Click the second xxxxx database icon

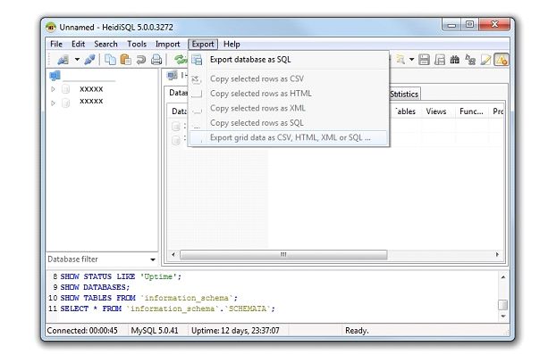point(65,103)
